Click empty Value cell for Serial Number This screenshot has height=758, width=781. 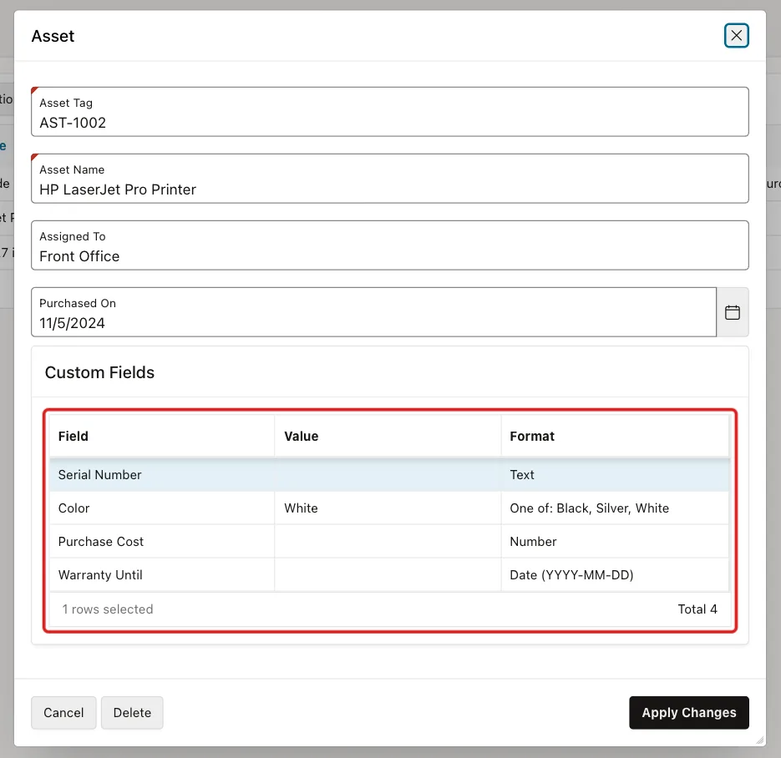(388, 475)
